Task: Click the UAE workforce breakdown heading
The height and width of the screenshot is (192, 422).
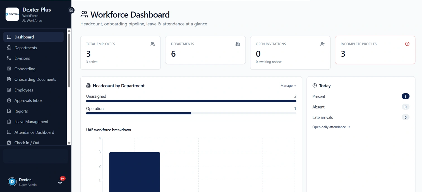Action: (x=109, y=130)
